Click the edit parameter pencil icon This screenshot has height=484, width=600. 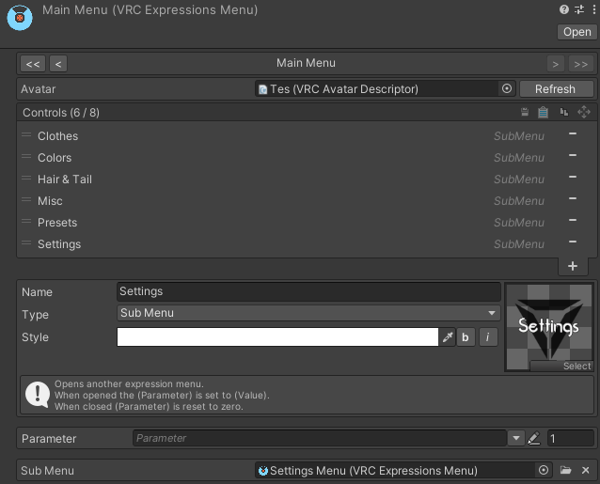pyautogui.click(x=534, y=438)
